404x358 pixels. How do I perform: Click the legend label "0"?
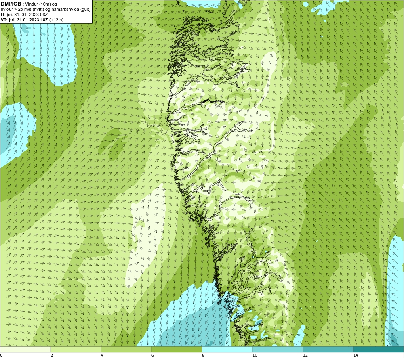click(1, 355)
